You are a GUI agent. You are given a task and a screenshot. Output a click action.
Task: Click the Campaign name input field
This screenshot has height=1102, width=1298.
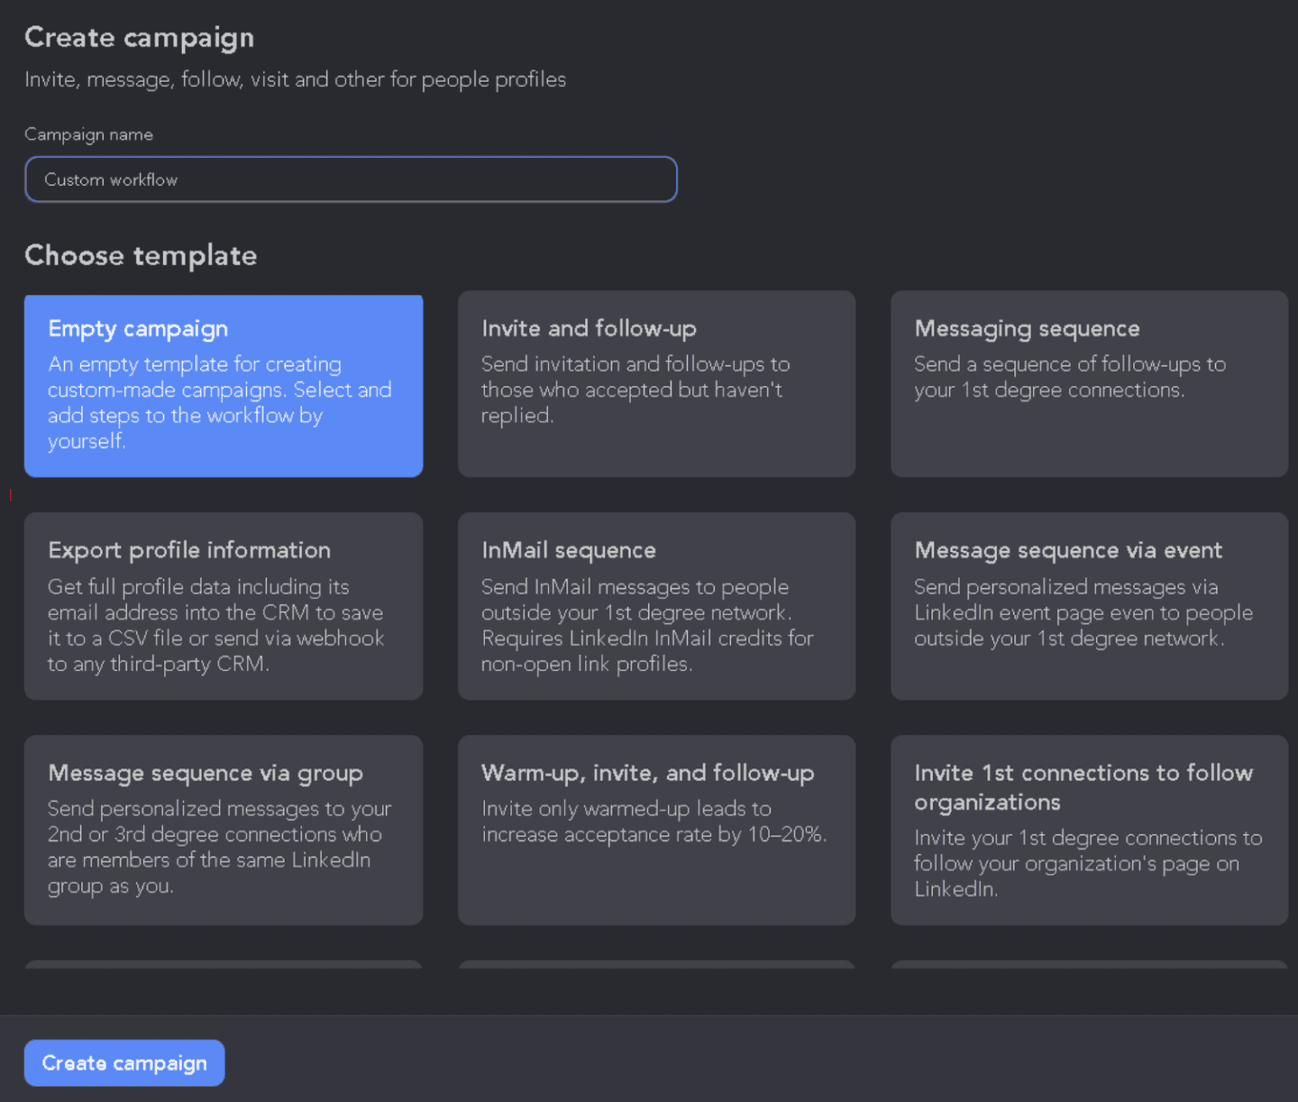click(351, 179)
